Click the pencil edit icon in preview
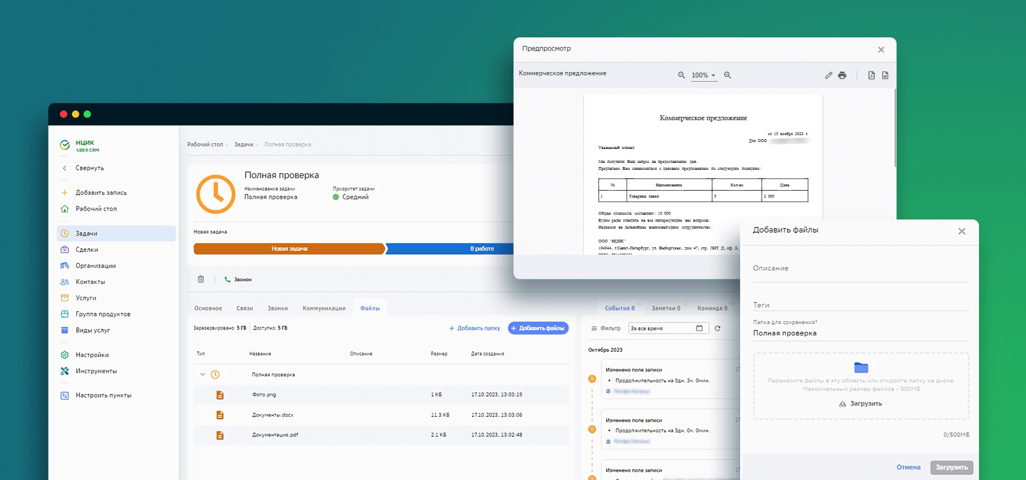Viewport: 1026px width, 480px height. tap(828, 75)
